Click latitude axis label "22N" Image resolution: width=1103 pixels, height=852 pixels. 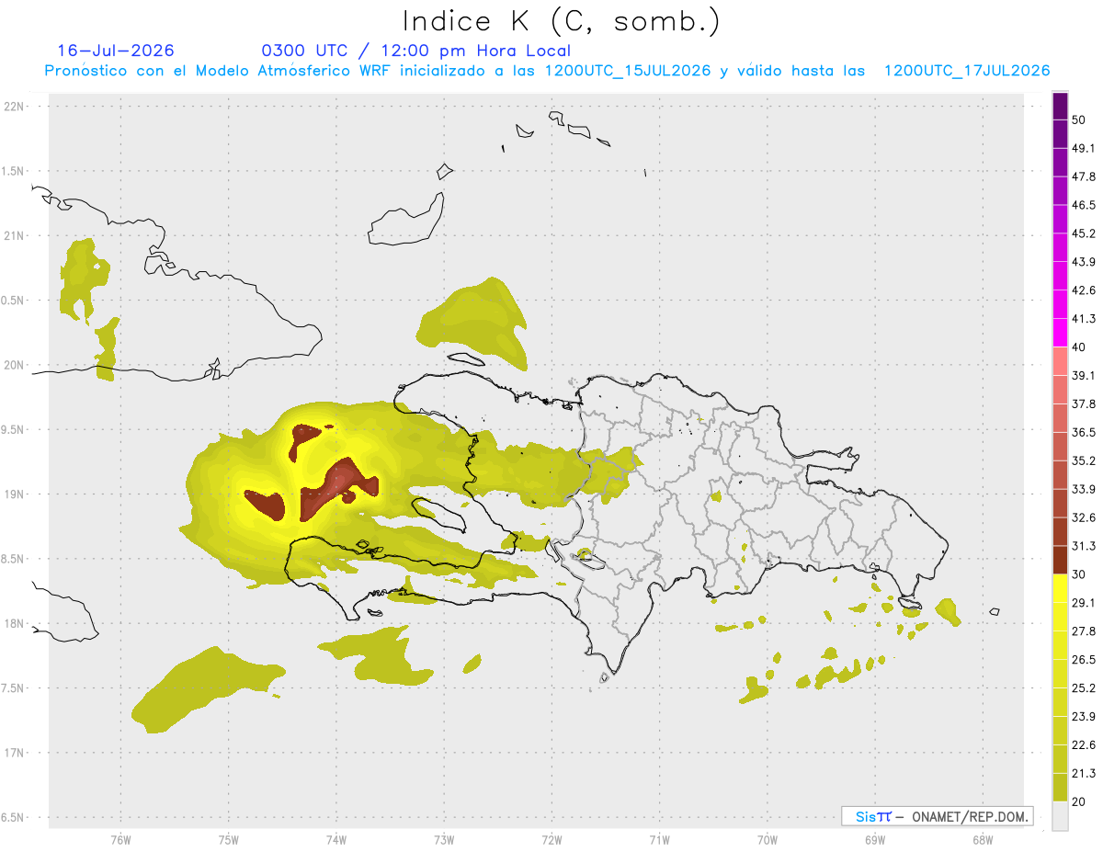[x=14, y=106]
